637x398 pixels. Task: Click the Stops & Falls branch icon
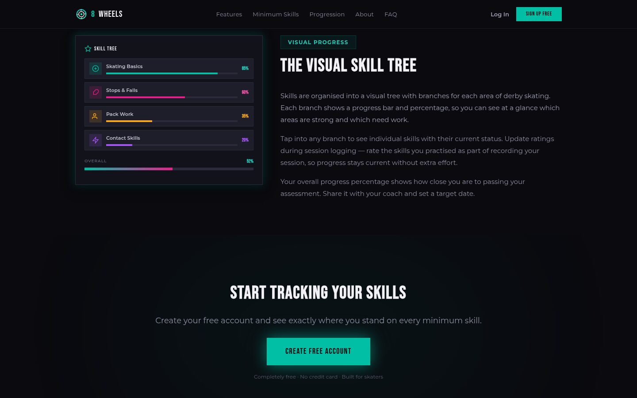tap(96, 92)
